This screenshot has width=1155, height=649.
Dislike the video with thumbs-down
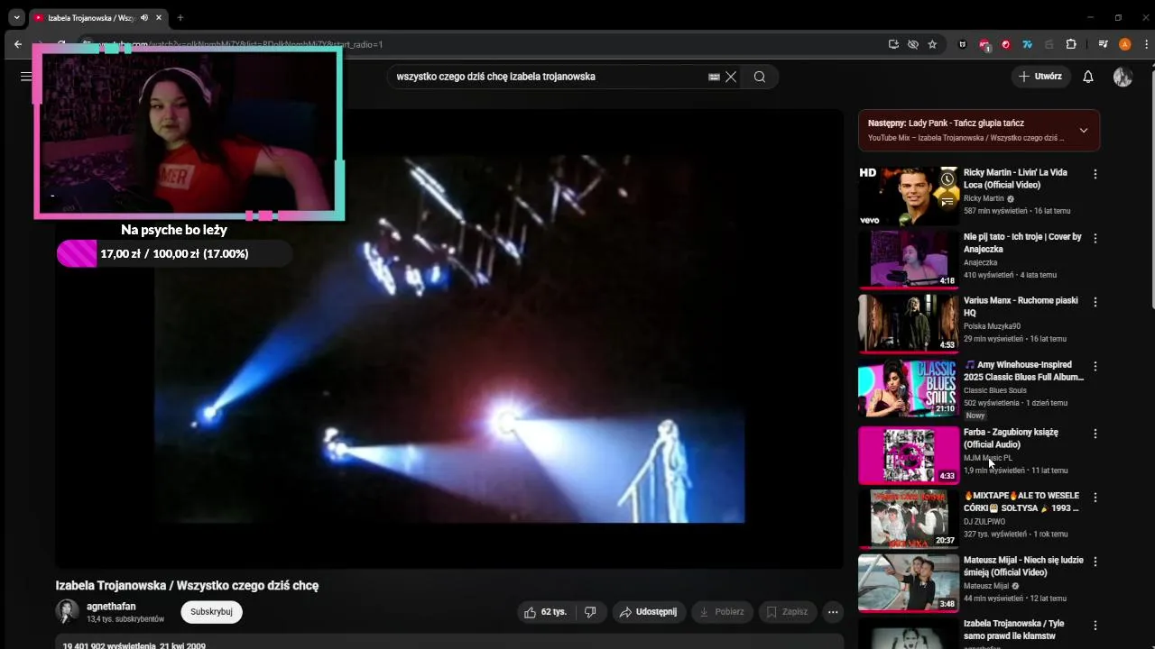(590, 612)
